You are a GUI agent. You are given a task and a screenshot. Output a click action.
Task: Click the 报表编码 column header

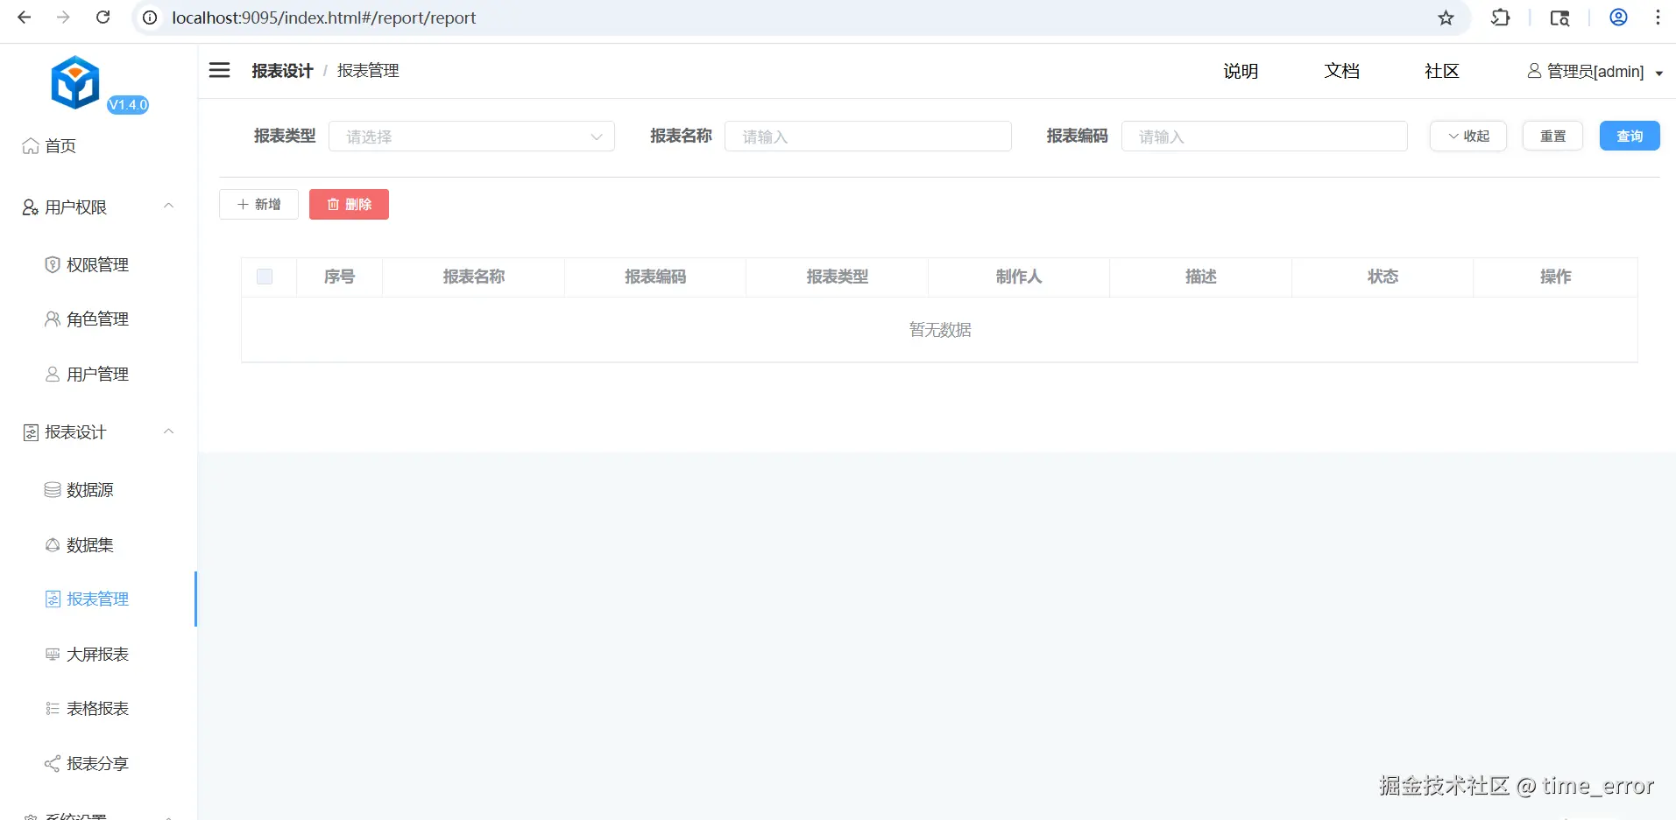pos(655,277)
